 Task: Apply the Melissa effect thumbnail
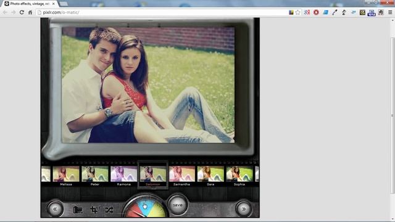click(66, 174)
